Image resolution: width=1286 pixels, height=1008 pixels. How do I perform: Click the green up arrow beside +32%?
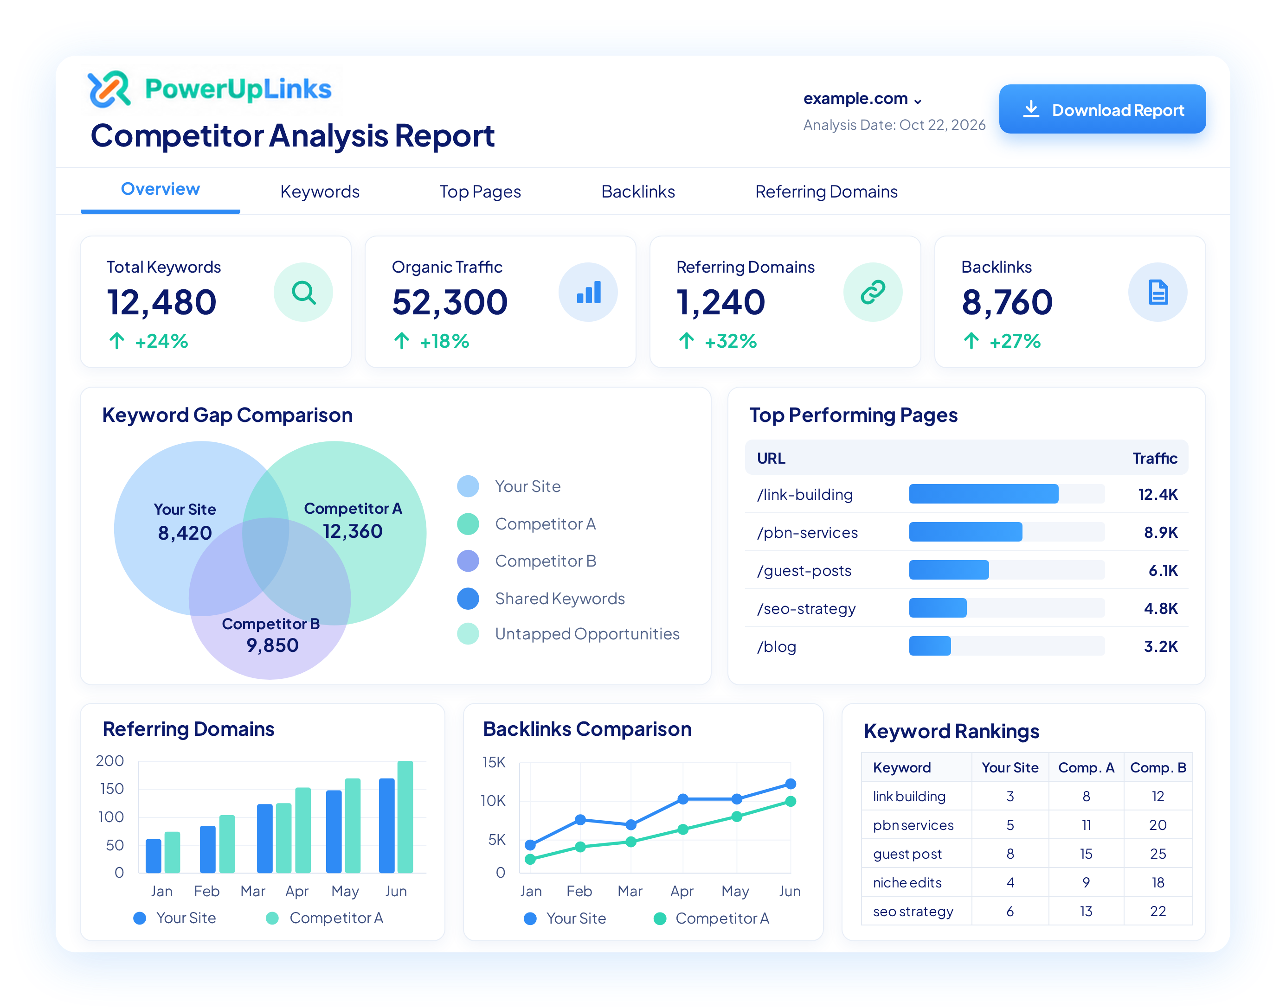point(686,340)
